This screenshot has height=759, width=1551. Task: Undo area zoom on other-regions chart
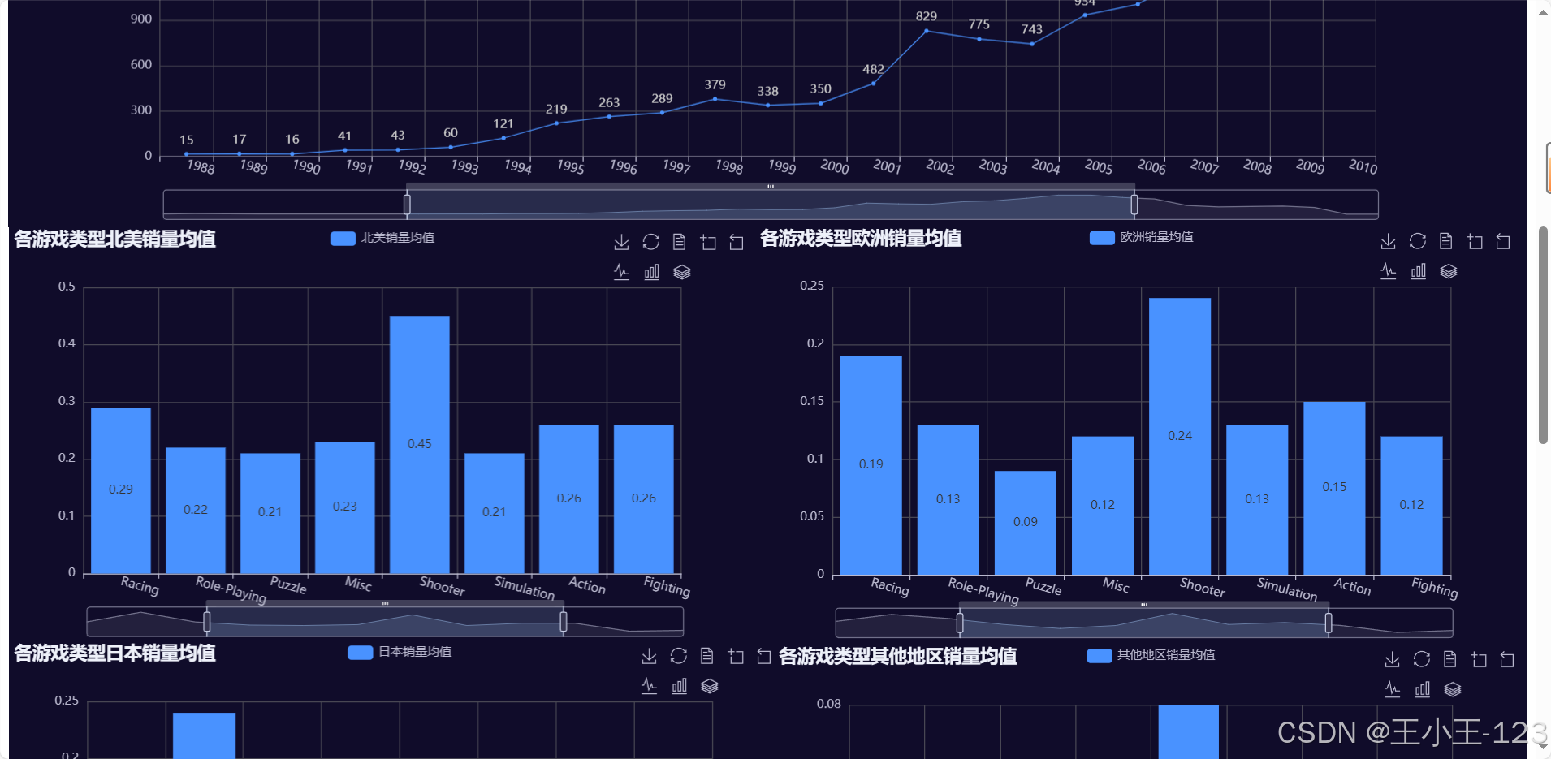1507,659
